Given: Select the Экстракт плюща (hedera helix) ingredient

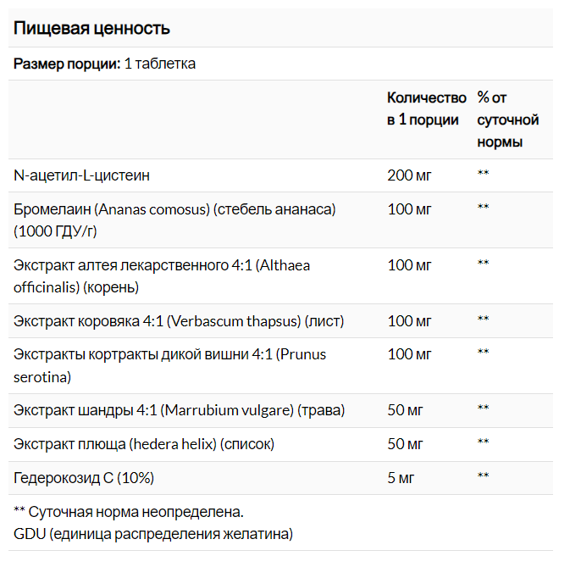Looking at the screenshot, I should click(144, 443).
